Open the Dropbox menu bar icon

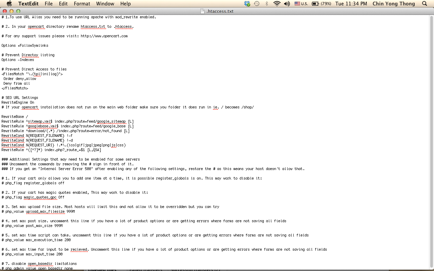[247, 4]
